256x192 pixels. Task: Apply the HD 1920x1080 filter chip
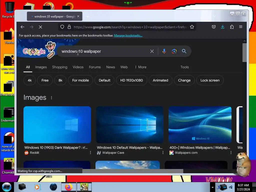(x=131, y=80)
